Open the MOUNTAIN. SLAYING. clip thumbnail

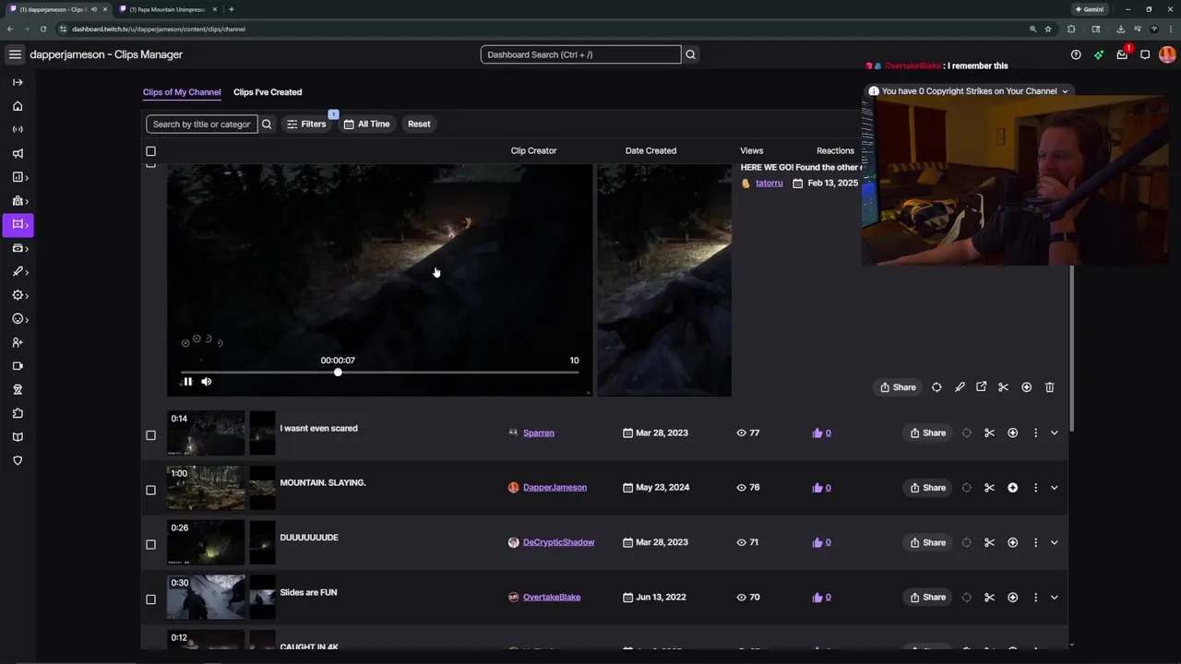tap(206, 488)
